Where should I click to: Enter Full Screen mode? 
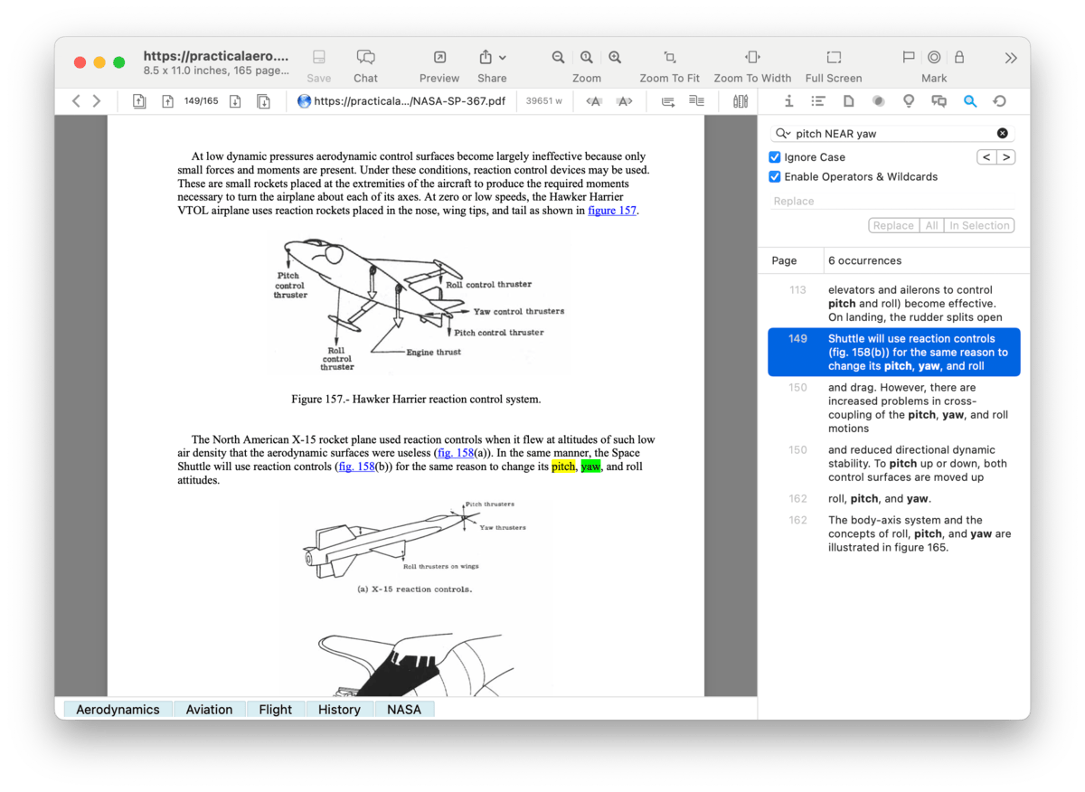[x=833, y=58]
